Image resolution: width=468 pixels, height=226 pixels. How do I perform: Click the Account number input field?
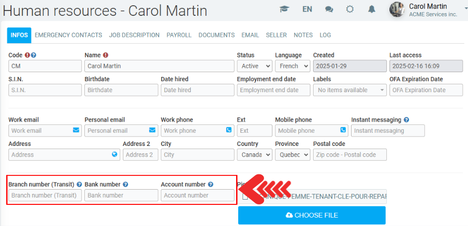(197, 195)
